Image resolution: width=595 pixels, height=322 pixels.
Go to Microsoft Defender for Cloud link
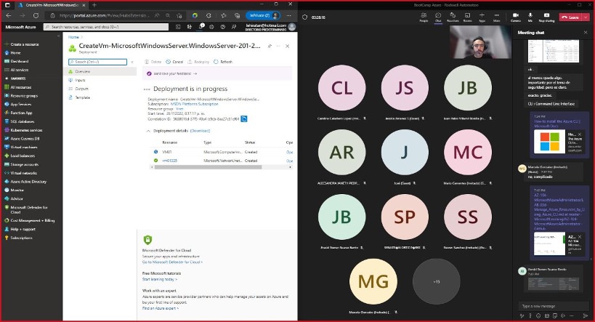pos(172,262)
